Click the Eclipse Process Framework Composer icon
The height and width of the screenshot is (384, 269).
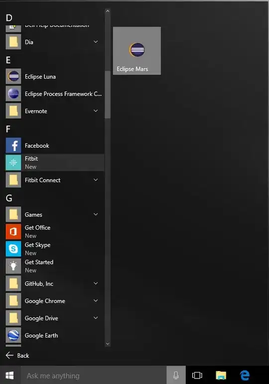13,94
